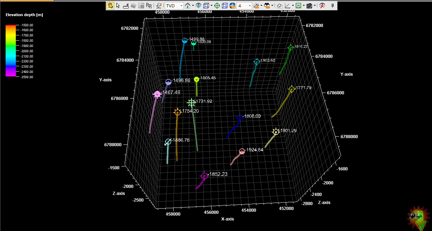Click the globe with padlock icon
The image size is (432, 231).
[x=232, y=6]
